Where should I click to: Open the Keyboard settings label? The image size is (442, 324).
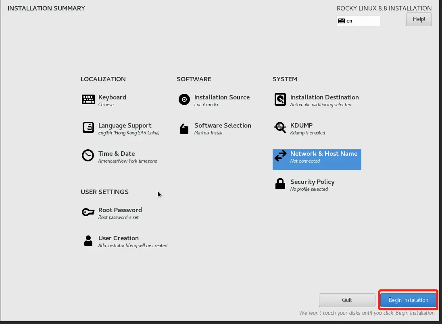tap(112, 97)
